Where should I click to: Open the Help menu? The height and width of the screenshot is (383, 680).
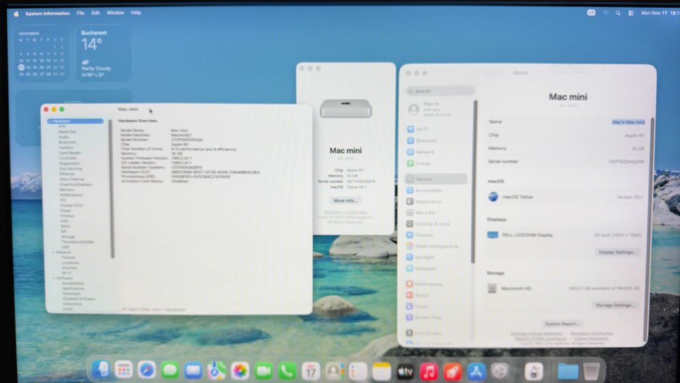[136, 13]
